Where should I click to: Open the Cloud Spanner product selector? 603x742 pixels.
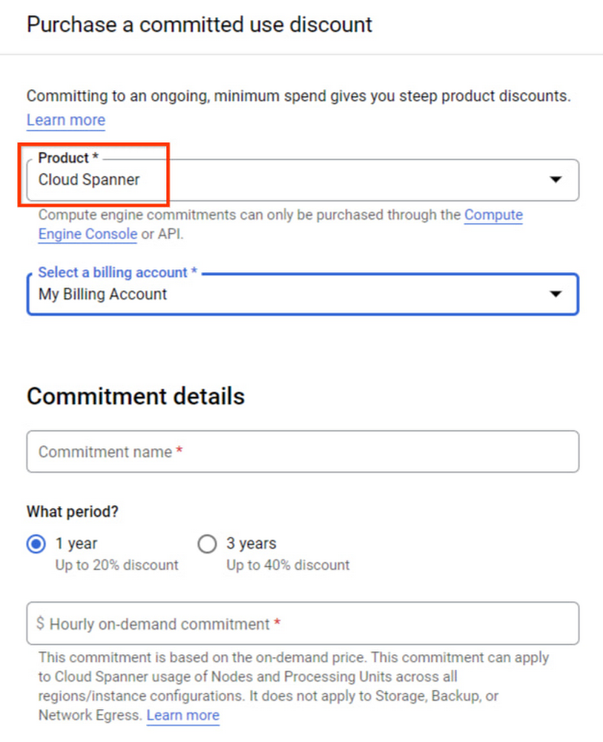297,180
